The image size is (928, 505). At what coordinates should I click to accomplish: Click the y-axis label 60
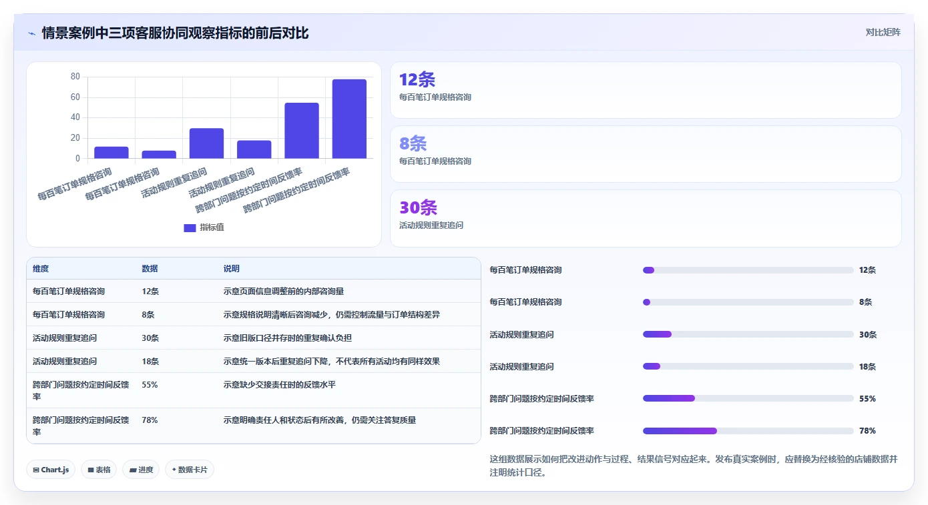click(75, 97)
